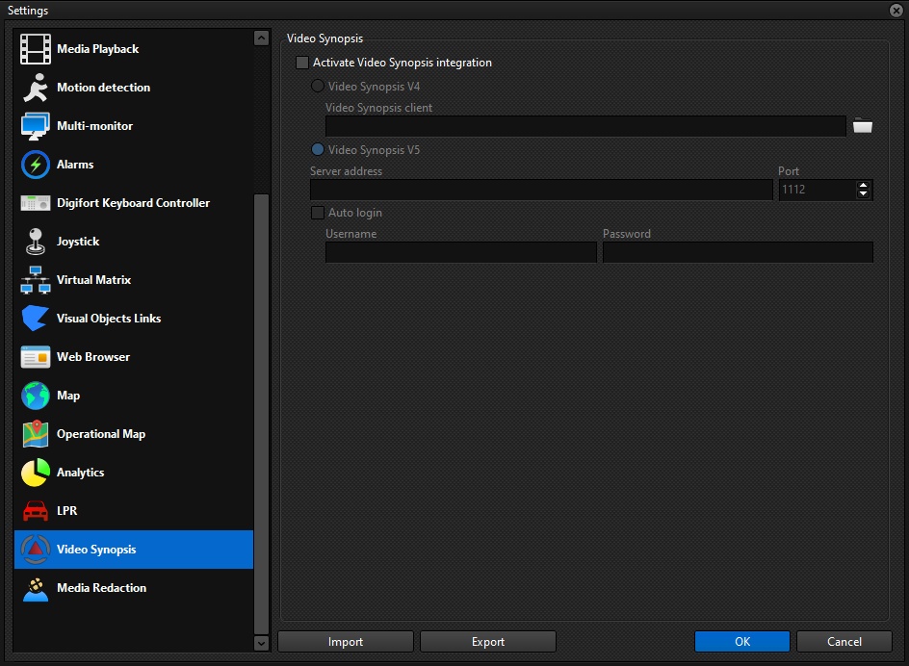Image resolution: width=909 pixels, height=666 pixels.
Task: Select the Video Synopsis V5 radio button
Action: click(x=318, y=149)
